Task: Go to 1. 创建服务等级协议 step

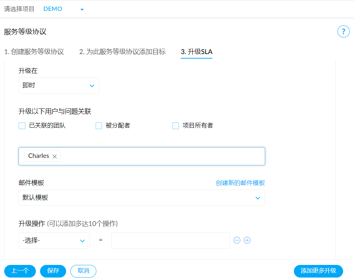Action: point(34,52)
